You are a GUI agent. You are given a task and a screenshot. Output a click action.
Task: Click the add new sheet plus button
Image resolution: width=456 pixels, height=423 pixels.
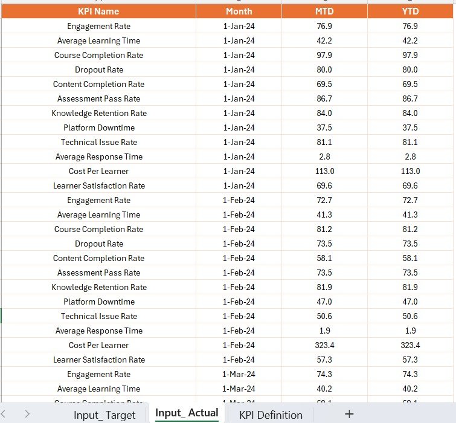click(x=348, y=414)
